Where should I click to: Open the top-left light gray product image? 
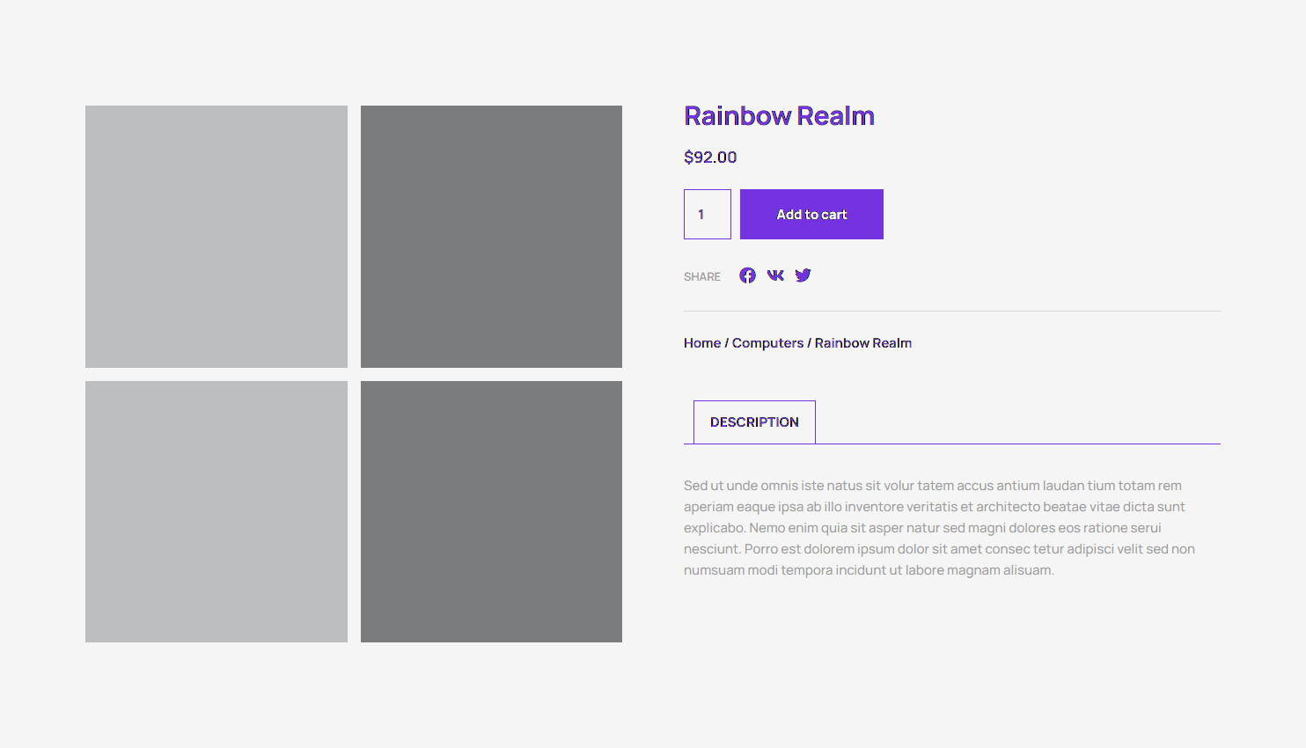click(216, 237)
